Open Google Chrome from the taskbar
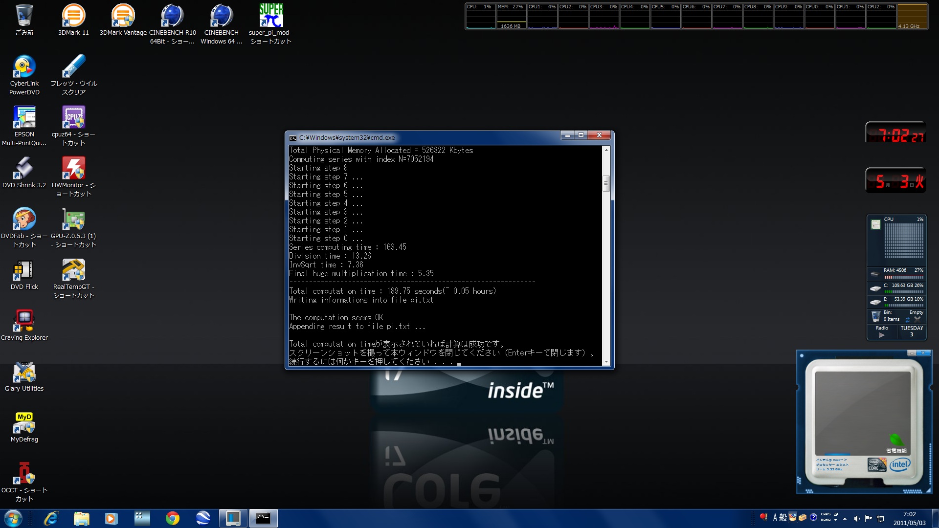939x528 pixels. point(172,518)
